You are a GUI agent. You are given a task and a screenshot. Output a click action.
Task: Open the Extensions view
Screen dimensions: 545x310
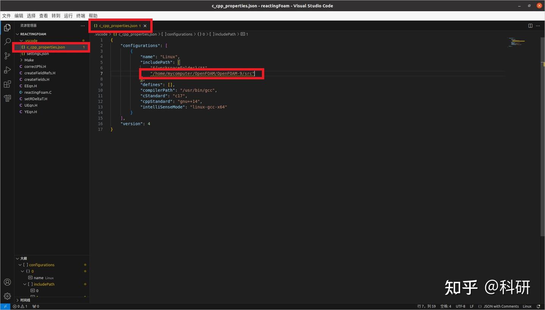coord(7,84)
